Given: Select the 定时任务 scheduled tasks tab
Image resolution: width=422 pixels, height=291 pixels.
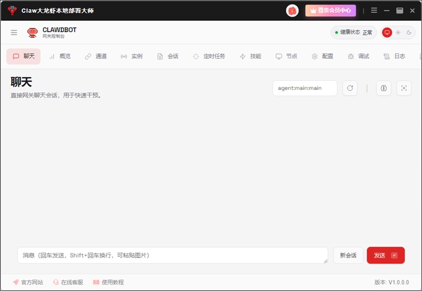Looking at the screenshot, I should [x=209, y=56].
